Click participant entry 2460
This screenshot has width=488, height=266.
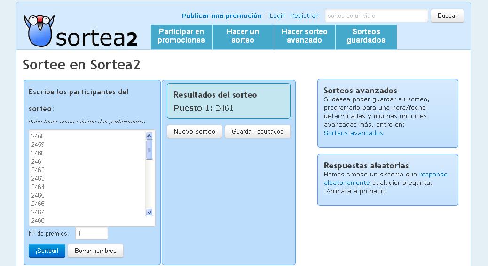click(38, 153)
